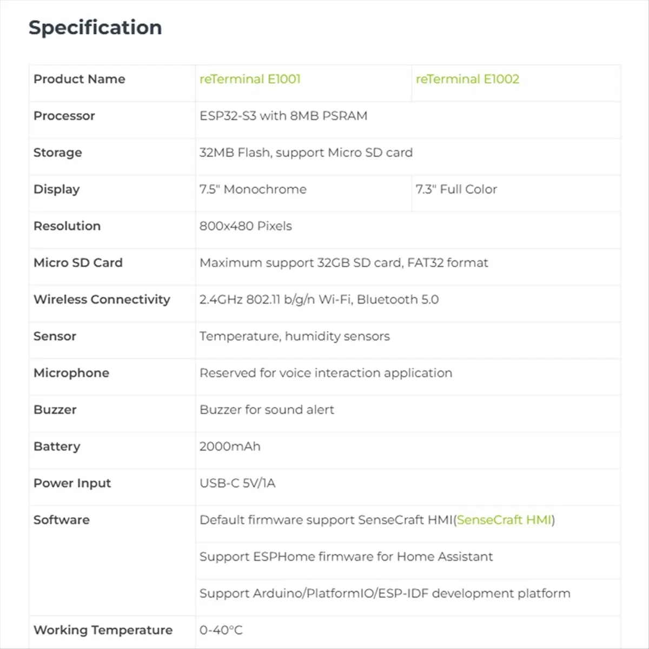Click the Micro SD Card row label
Viewport: 649px width, 649px height.
(x=78, y=263)
